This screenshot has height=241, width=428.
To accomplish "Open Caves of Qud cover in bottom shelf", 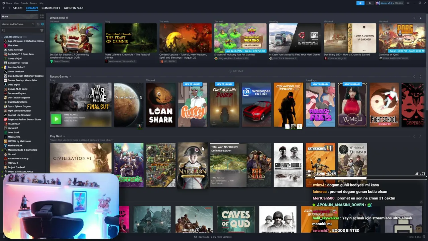I will tap(236, 219).
